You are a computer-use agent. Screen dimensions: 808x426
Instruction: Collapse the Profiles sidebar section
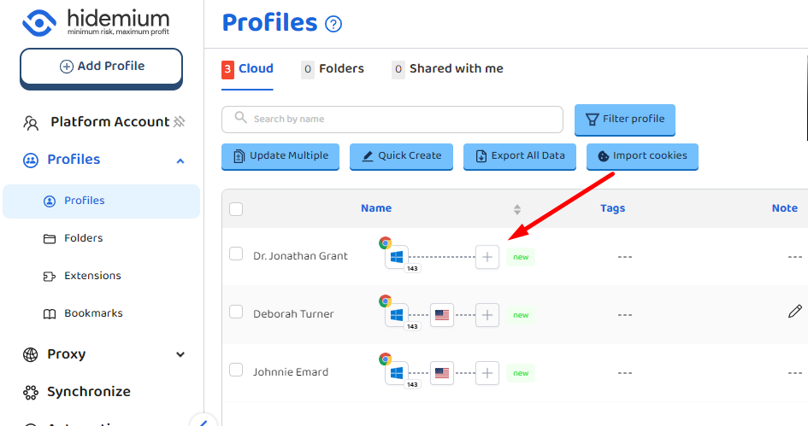point(180,160)
